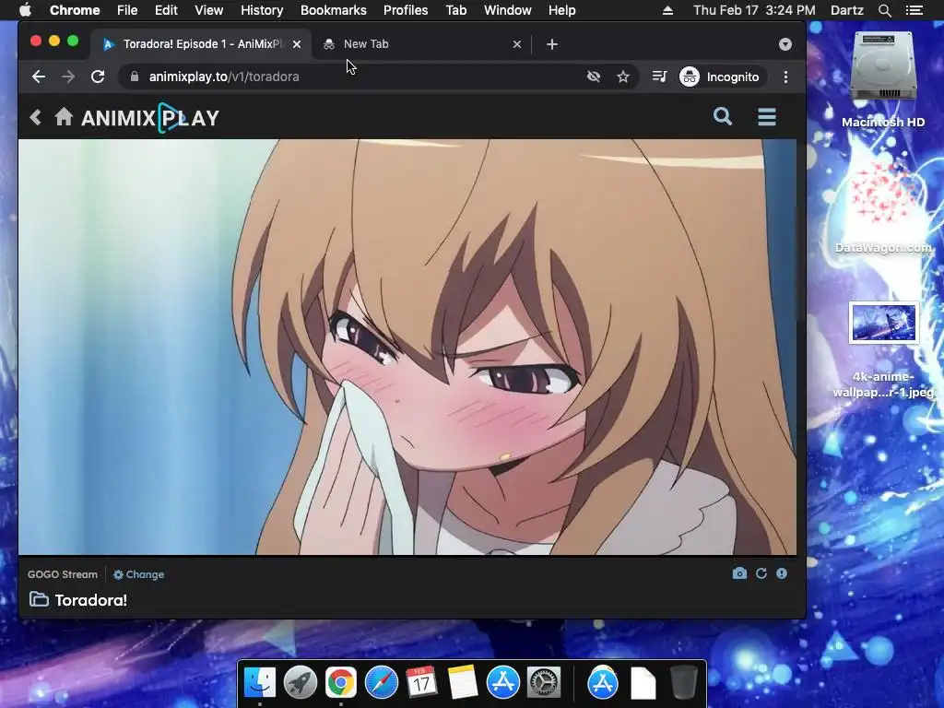Click the anime video player frame
The image size is (944, 708).
[x=407, y=347]
